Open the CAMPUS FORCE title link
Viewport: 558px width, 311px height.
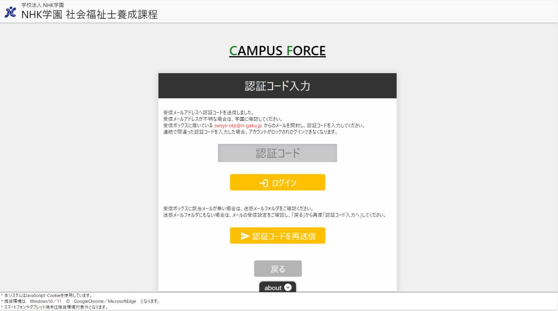click(x=277, y=51)
